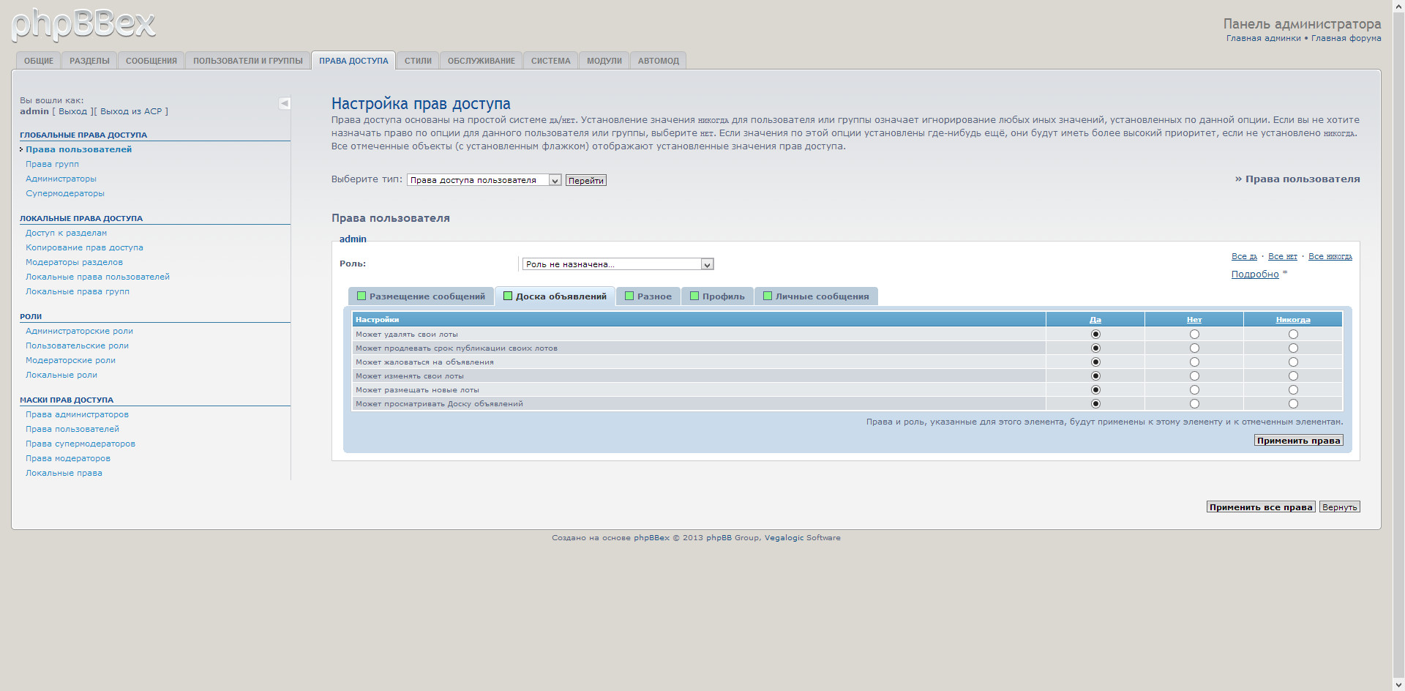Click green status square on Профиль tab

(694, 296)
